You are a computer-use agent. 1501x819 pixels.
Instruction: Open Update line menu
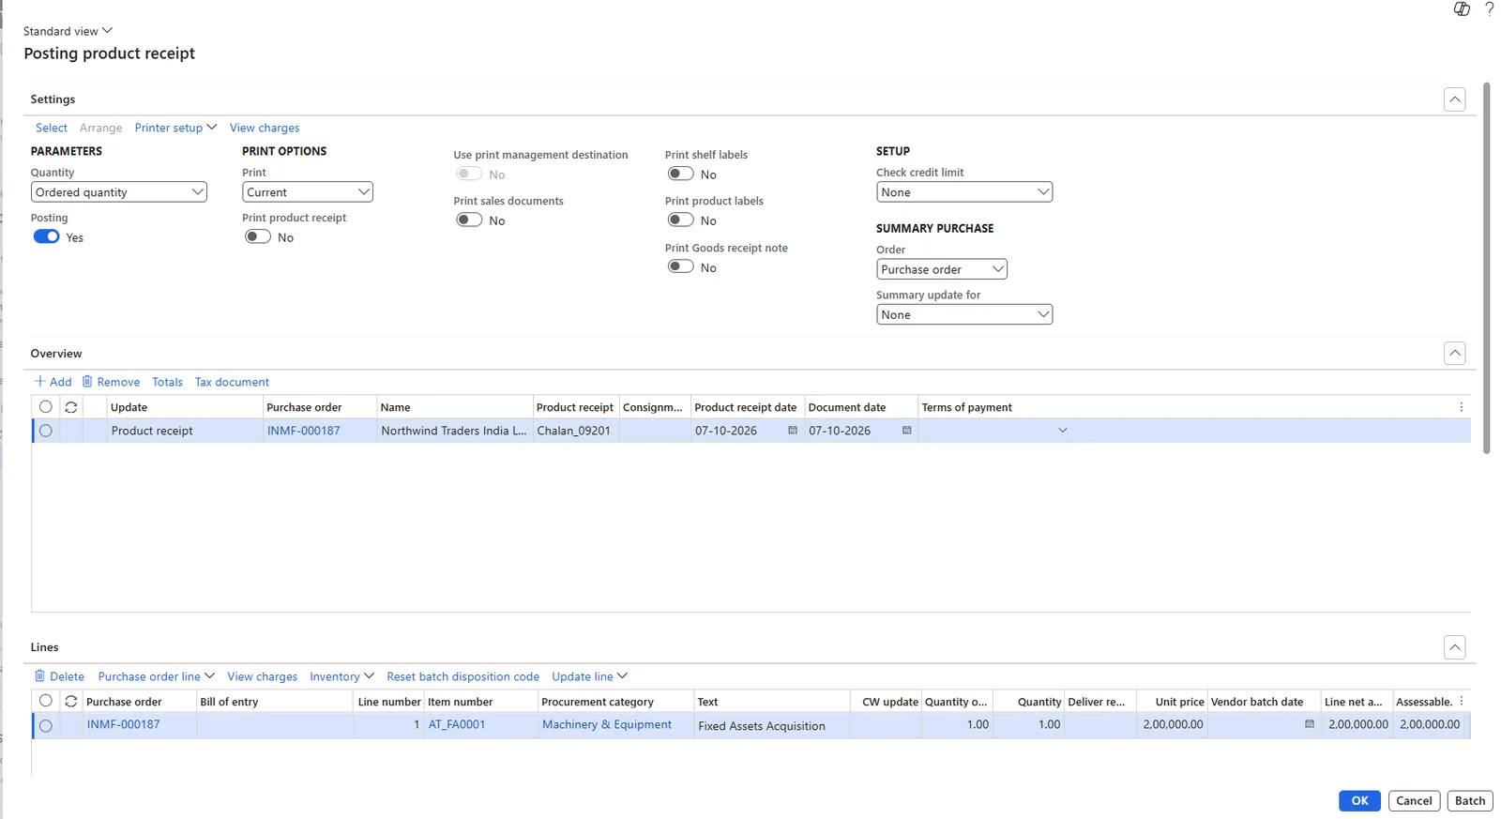pos(589,676)
